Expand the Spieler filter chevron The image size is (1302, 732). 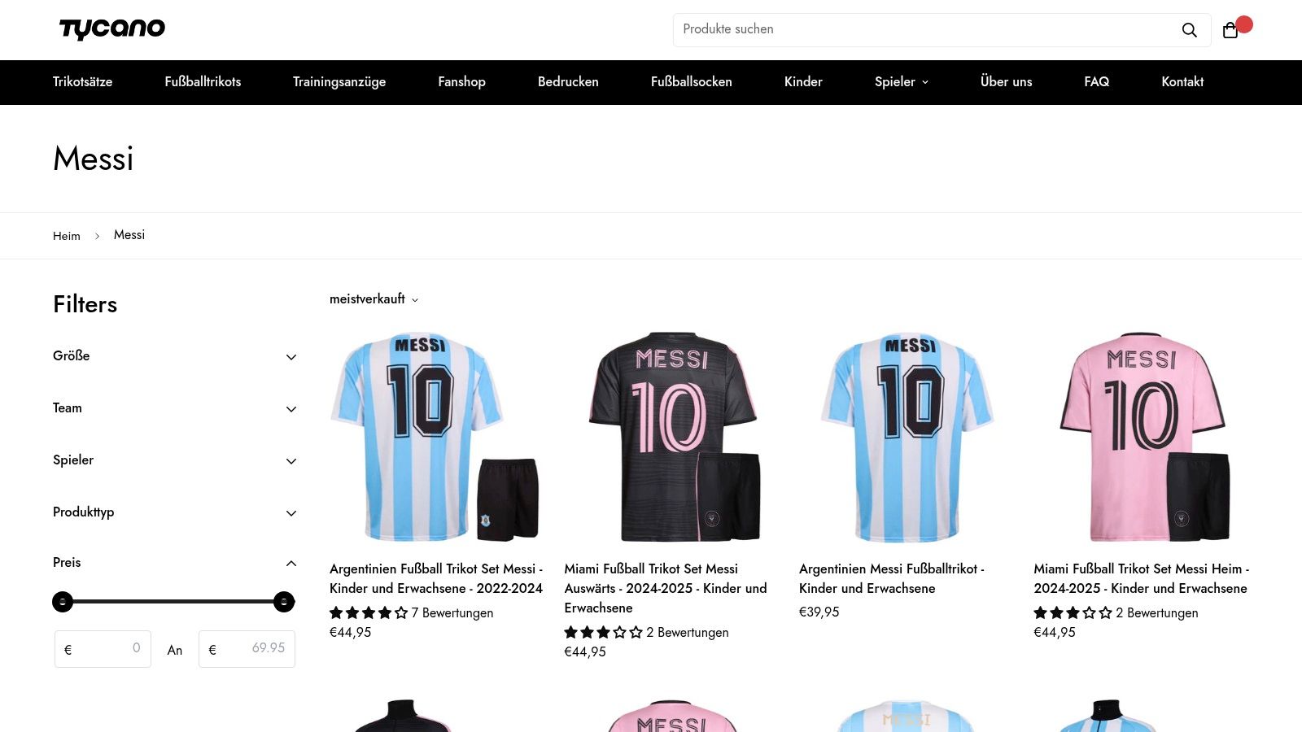291,461
